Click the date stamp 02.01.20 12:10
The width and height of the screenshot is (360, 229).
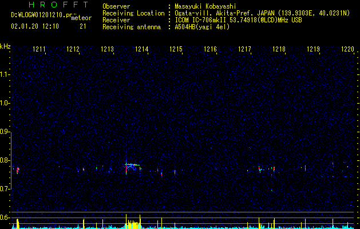tap(35, 26)
